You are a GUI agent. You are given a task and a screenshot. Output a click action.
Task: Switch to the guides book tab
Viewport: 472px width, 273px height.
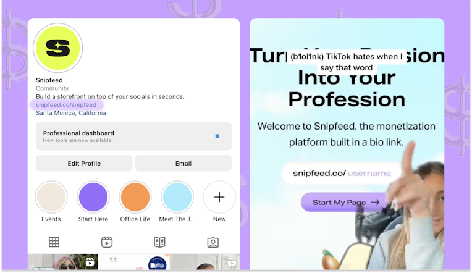coord(159,242)
